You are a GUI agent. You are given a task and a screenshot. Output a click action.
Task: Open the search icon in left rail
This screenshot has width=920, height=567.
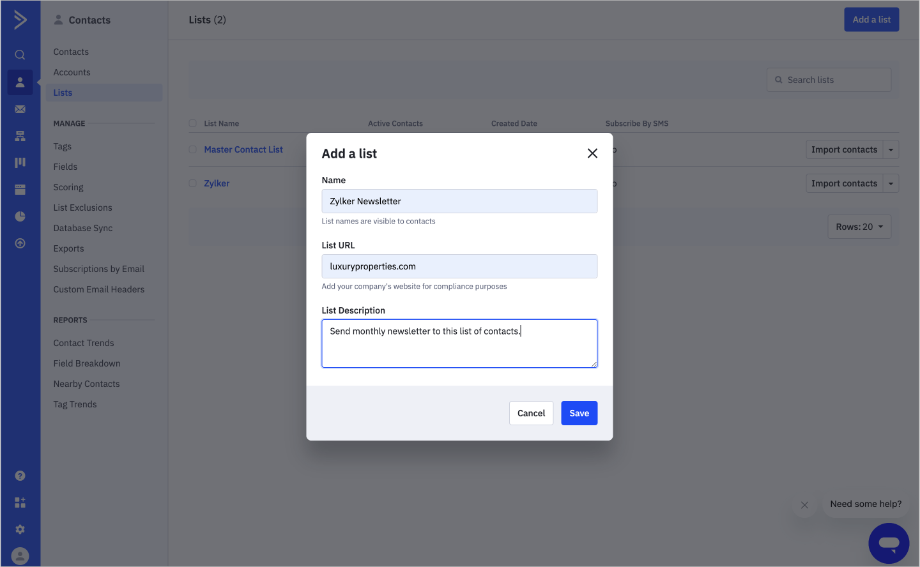[x=20, y=55]
